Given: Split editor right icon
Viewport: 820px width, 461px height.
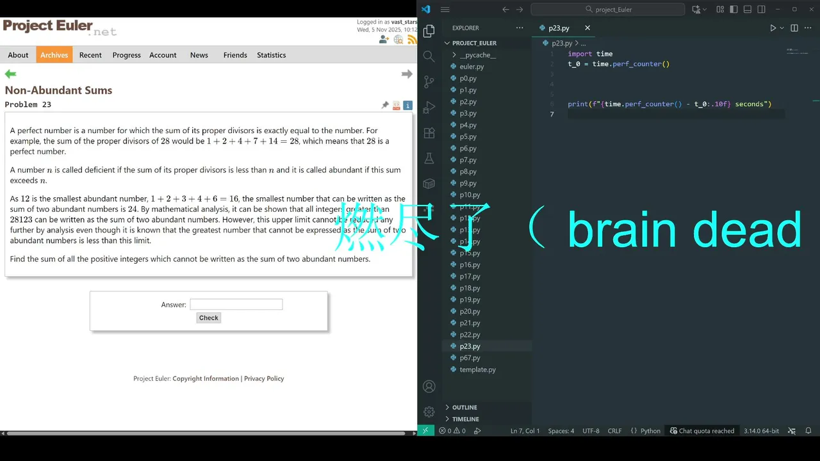Looking at the screenshot, I should pos(794,28).
